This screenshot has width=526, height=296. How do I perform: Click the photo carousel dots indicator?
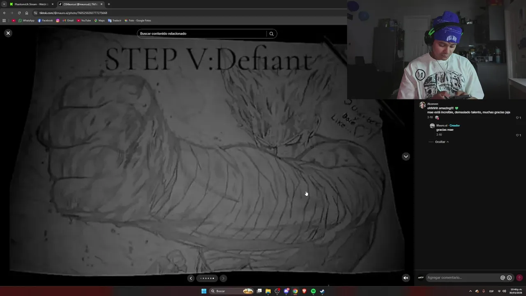[x=207, y=278]
